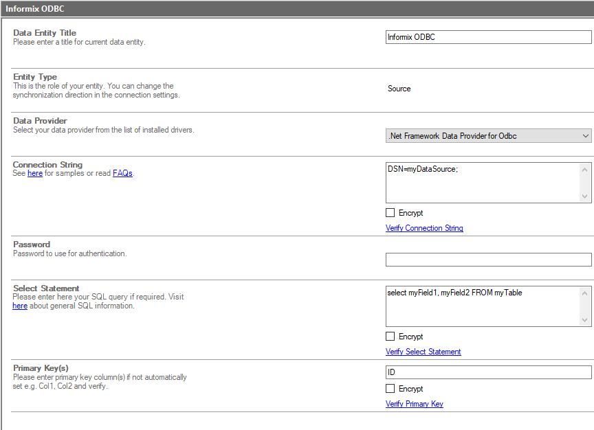Screen dimensions: 594x430
Task: Open the general SQL information 'here' link
Action: click(x=20, y=306)
